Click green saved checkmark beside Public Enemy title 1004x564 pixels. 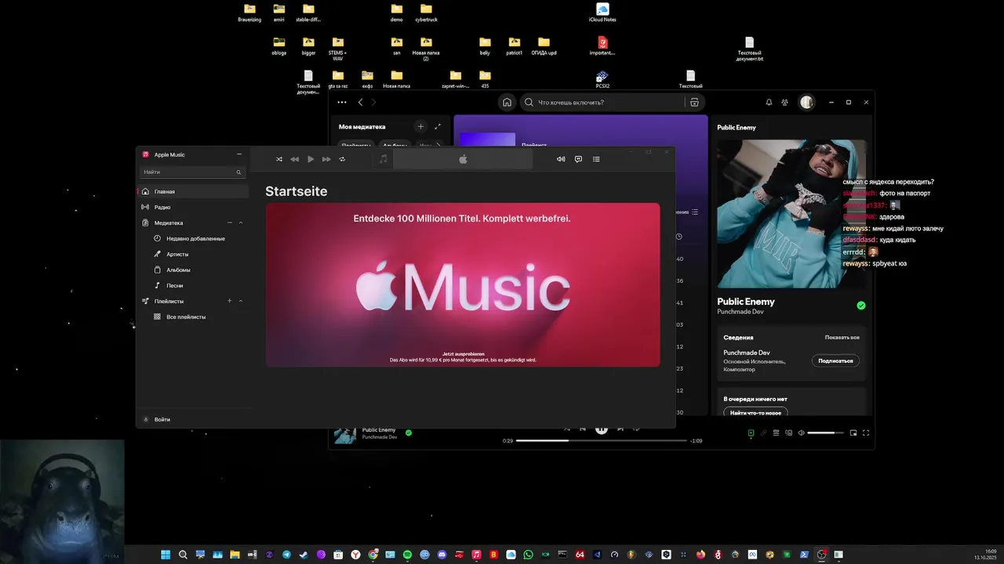tap(861, 305)
